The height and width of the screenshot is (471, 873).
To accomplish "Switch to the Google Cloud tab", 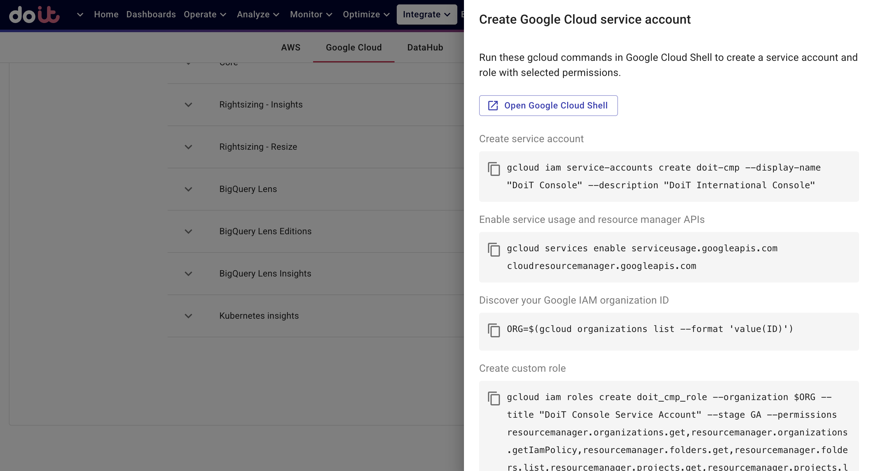I will tap(353, 47).
